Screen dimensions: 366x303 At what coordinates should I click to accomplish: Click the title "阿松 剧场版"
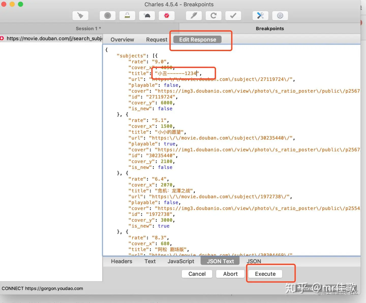point(171,250)
